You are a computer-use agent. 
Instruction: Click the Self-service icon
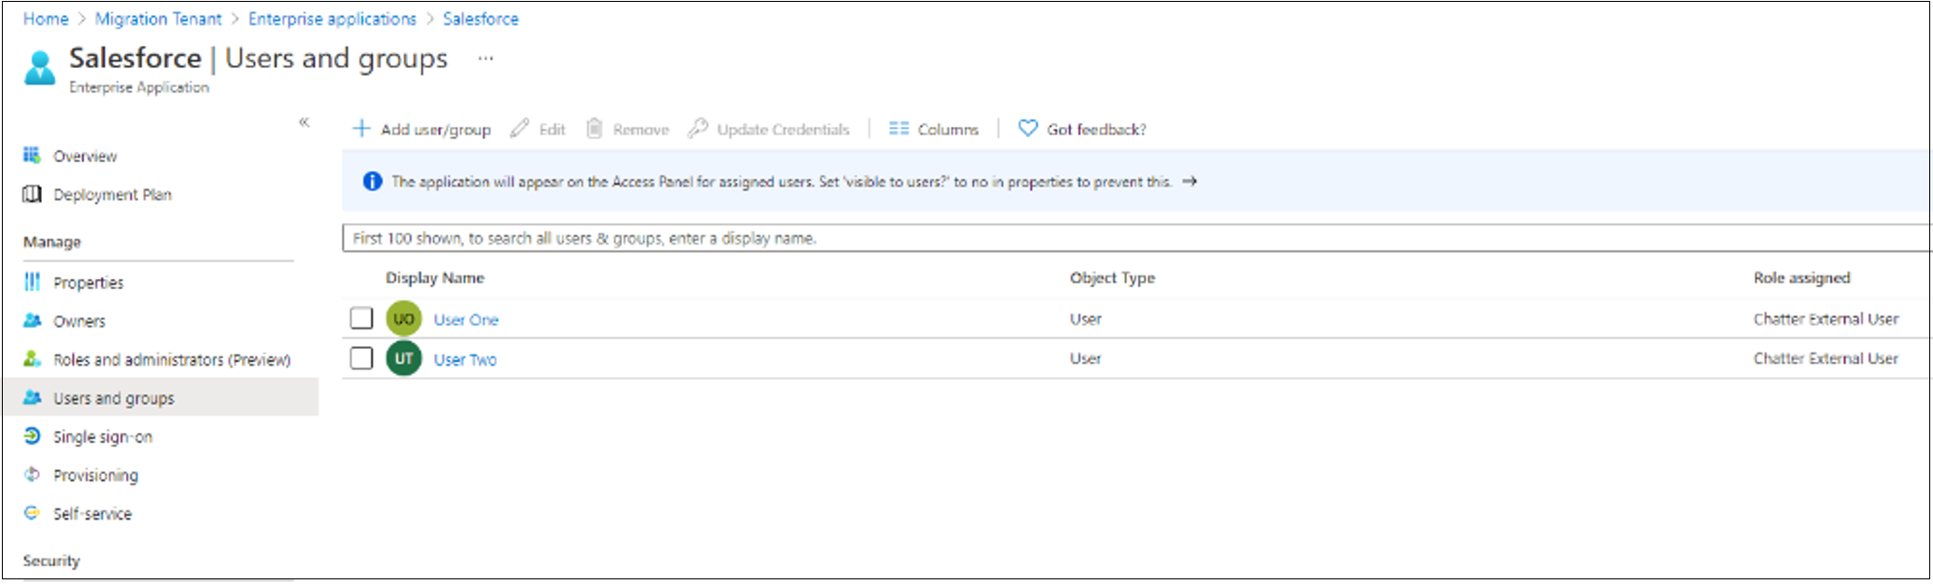pyautogui.click(x=32, y=513)
